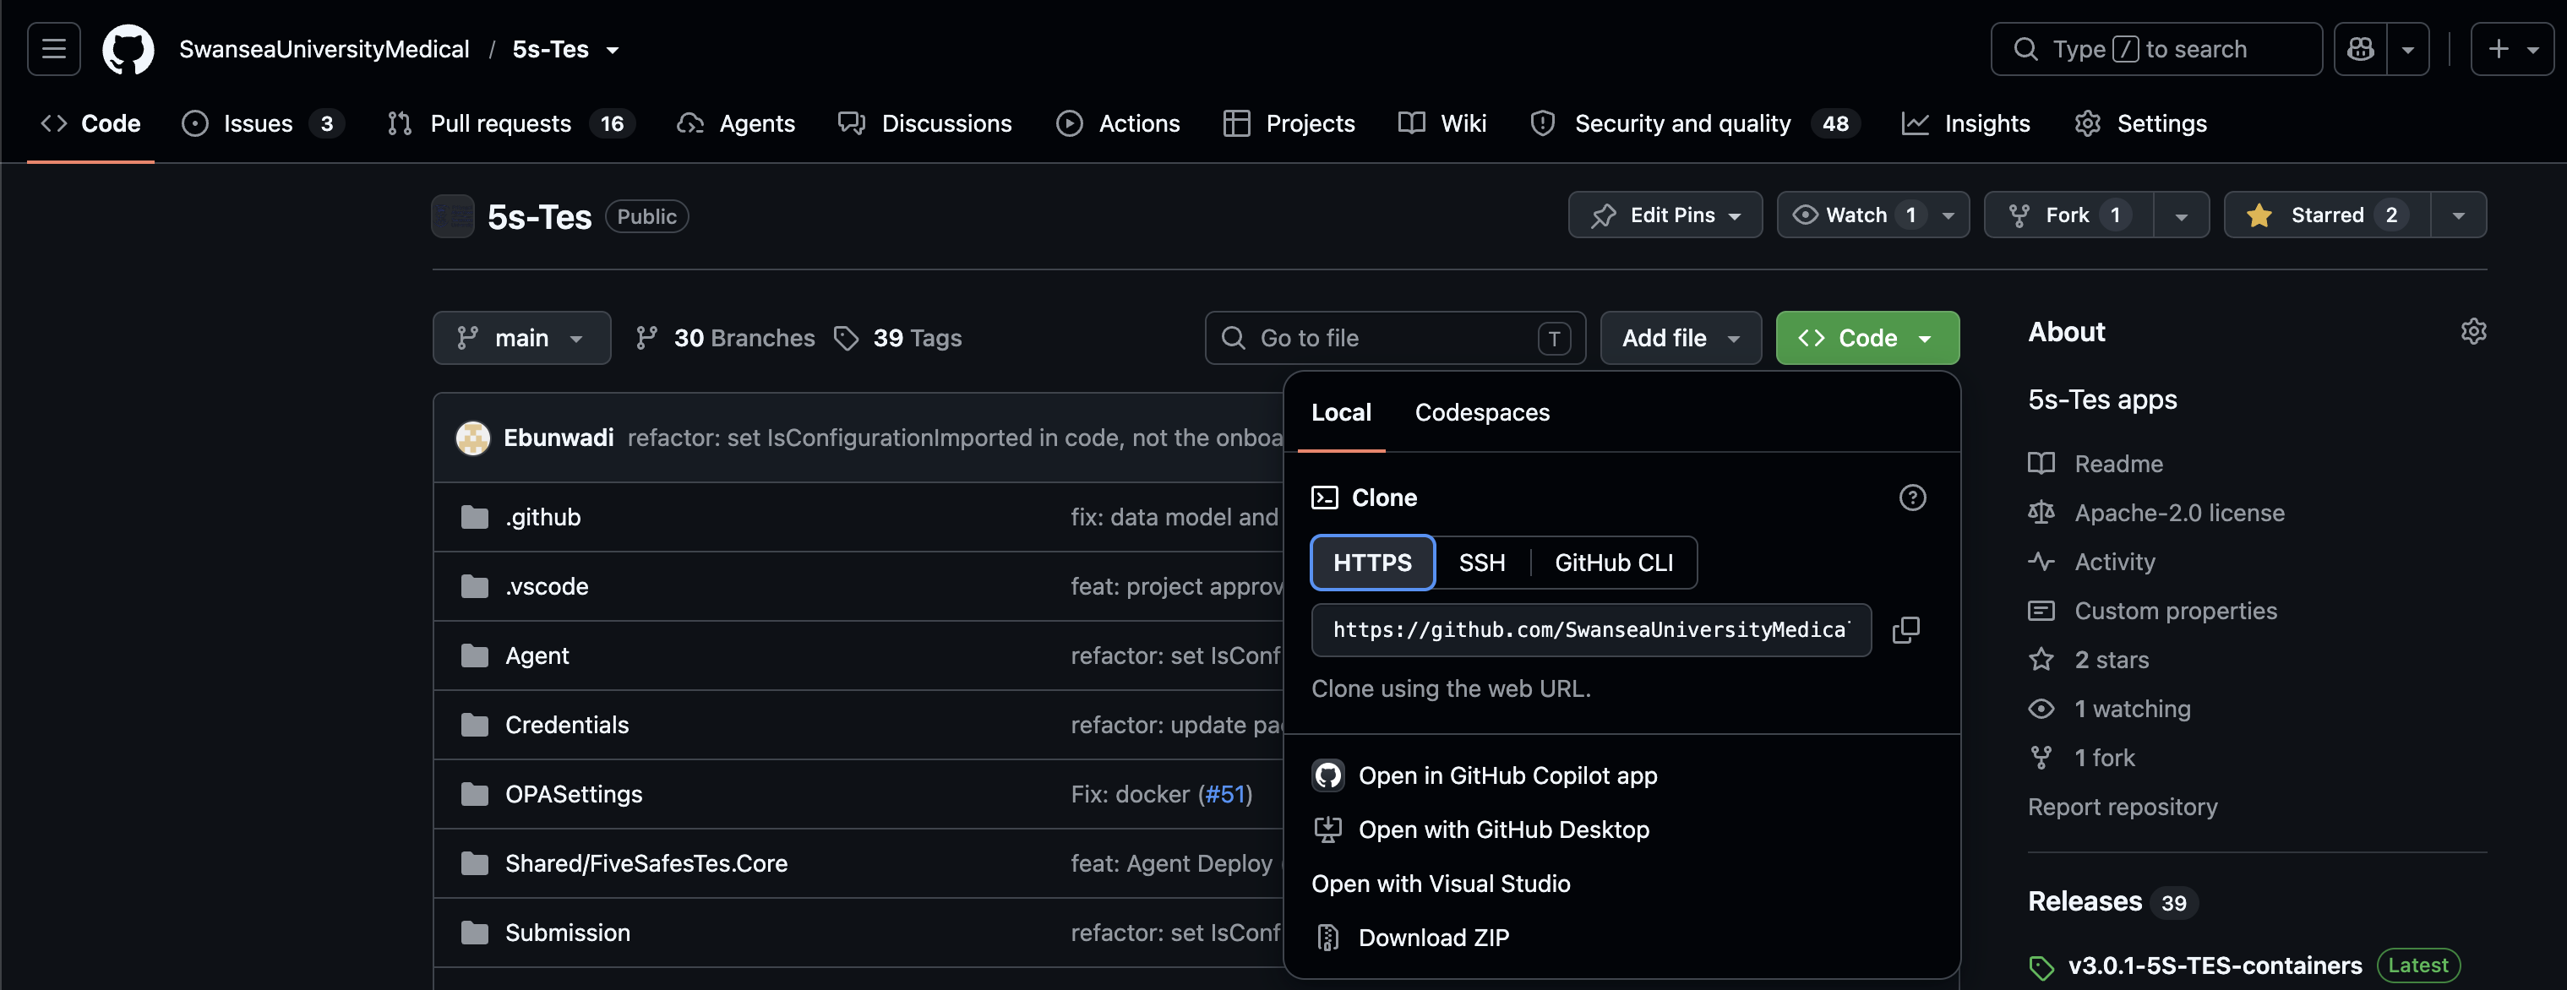Open the Credentials folder
2567x990 pixels.
point(566,725)
